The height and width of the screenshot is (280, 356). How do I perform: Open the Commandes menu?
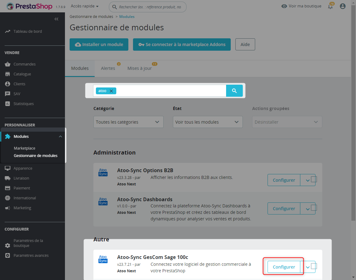[x=24, y=64]
